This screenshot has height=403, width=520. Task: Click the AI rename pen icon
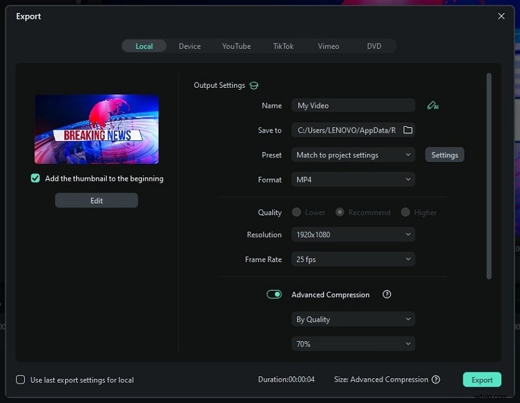[x=433, y=105]
